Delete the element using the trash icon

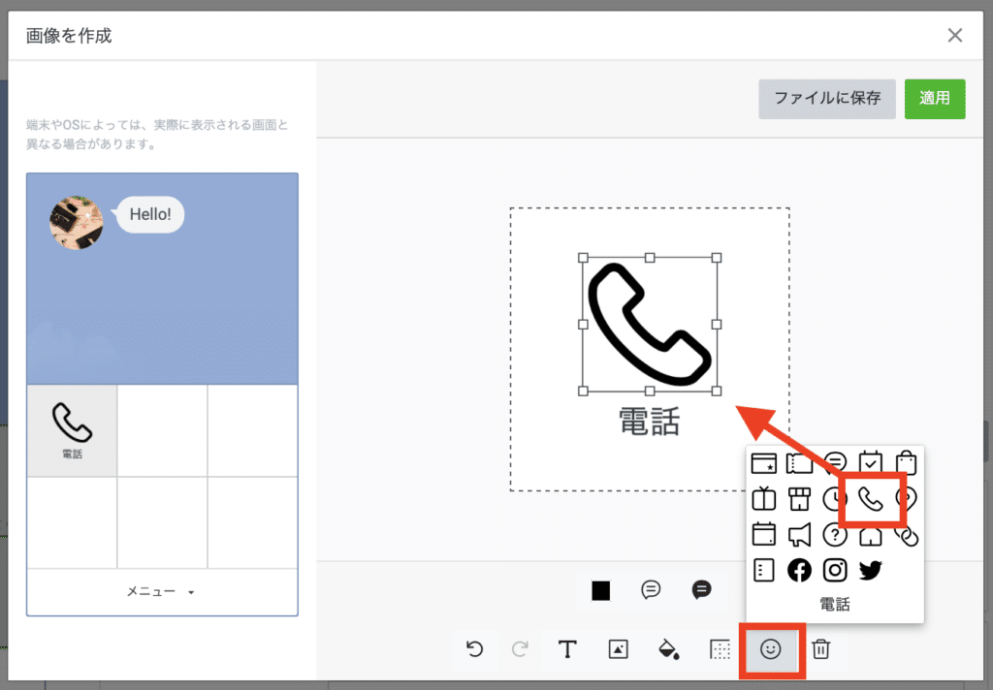[x=821, y=650]
